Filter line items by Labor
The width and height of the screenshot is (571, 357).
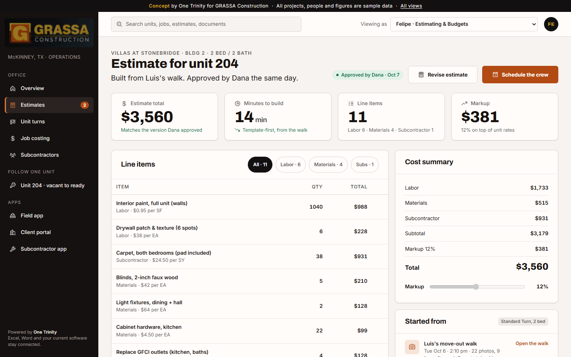click(x=291, y=165)
